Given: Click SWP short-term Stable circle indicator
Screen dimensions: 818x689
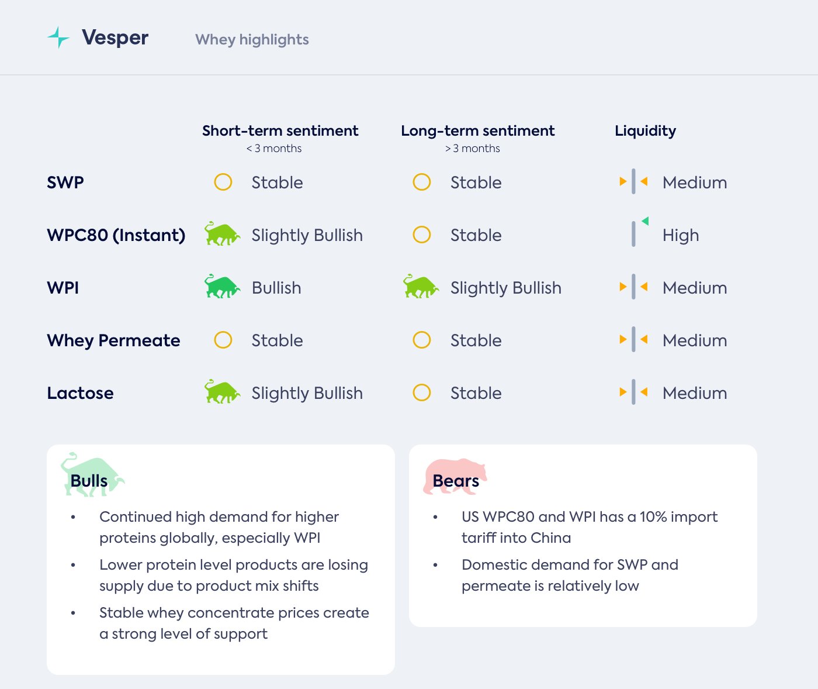Looking at the screenshot, I should [x=223, y=182].
